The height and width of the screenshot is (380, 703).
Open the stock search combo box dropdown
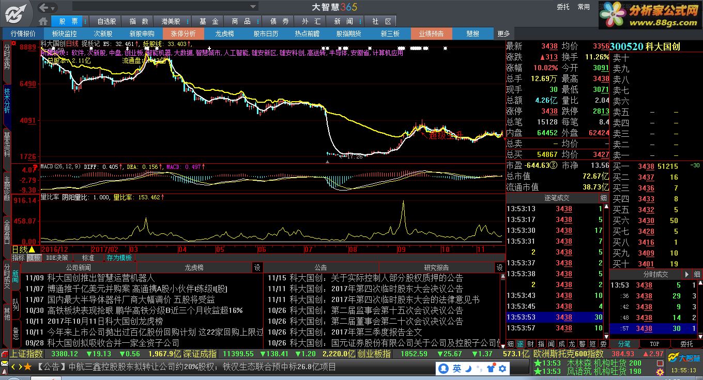tap(253, 7)
